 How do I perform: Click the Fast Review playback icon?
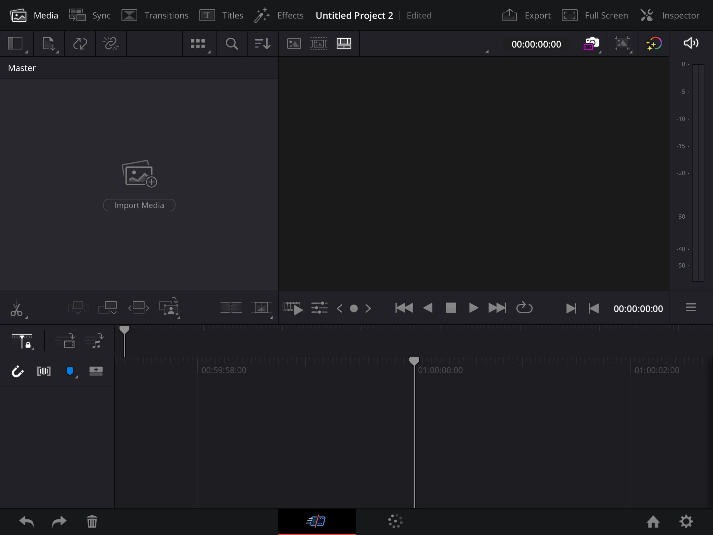coord(293,308)
